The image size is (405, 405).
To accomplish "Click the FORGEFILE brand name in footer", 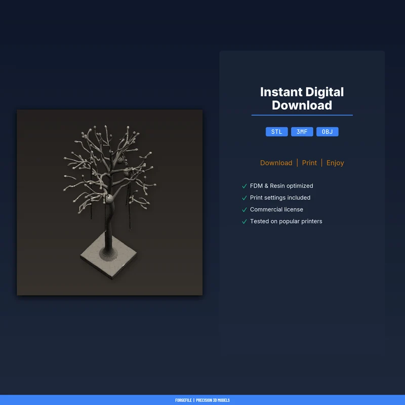I will coord(183,400).
